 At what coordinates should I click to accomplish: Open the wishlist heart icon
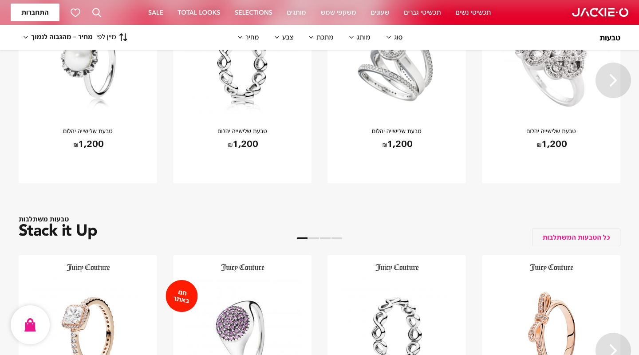(75, 12)
